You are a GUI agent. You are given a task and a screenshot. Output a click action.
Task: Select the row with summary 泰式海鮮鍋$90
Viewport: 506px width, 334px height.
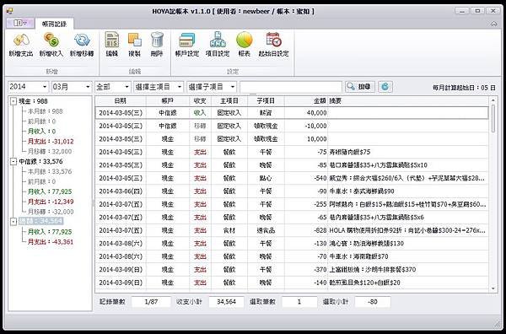[x=292, y=191]
